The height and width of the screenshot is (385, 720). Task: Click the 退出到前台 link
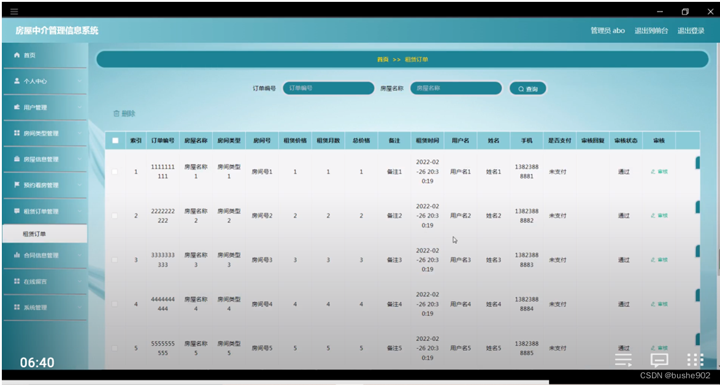coord(651,31)
